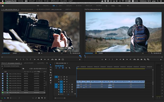The width and height of the screenshot is (164, 102).
Task: Open the 編集 workspace menu icon
Action: click(57, 6)
